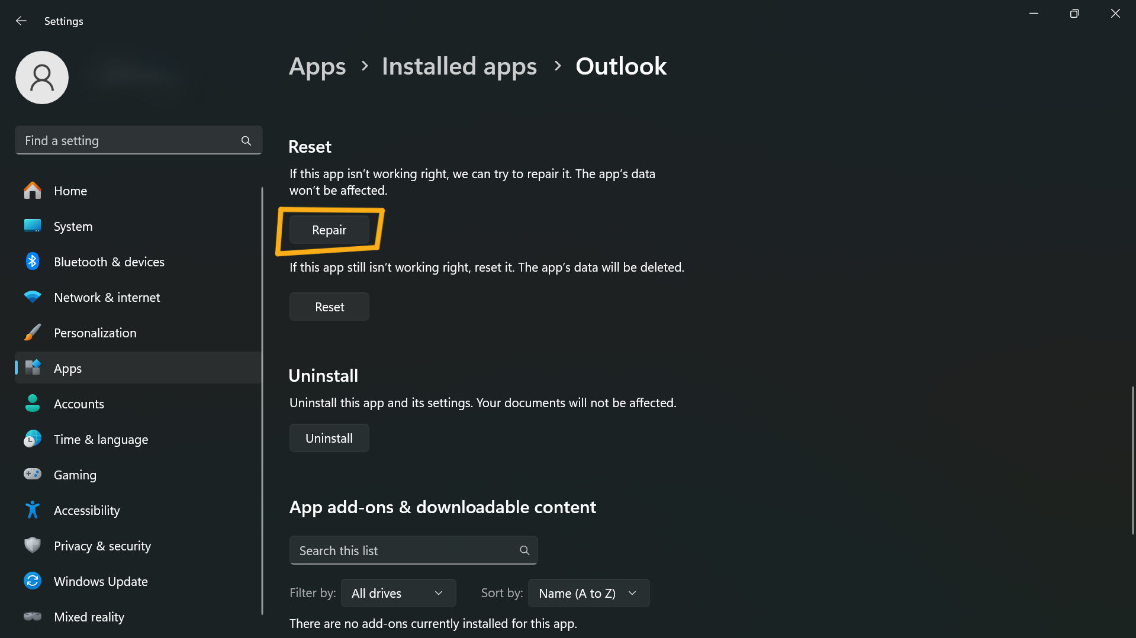
Task: Select Personalization in the sidebar
Action: tap(138, 333)
